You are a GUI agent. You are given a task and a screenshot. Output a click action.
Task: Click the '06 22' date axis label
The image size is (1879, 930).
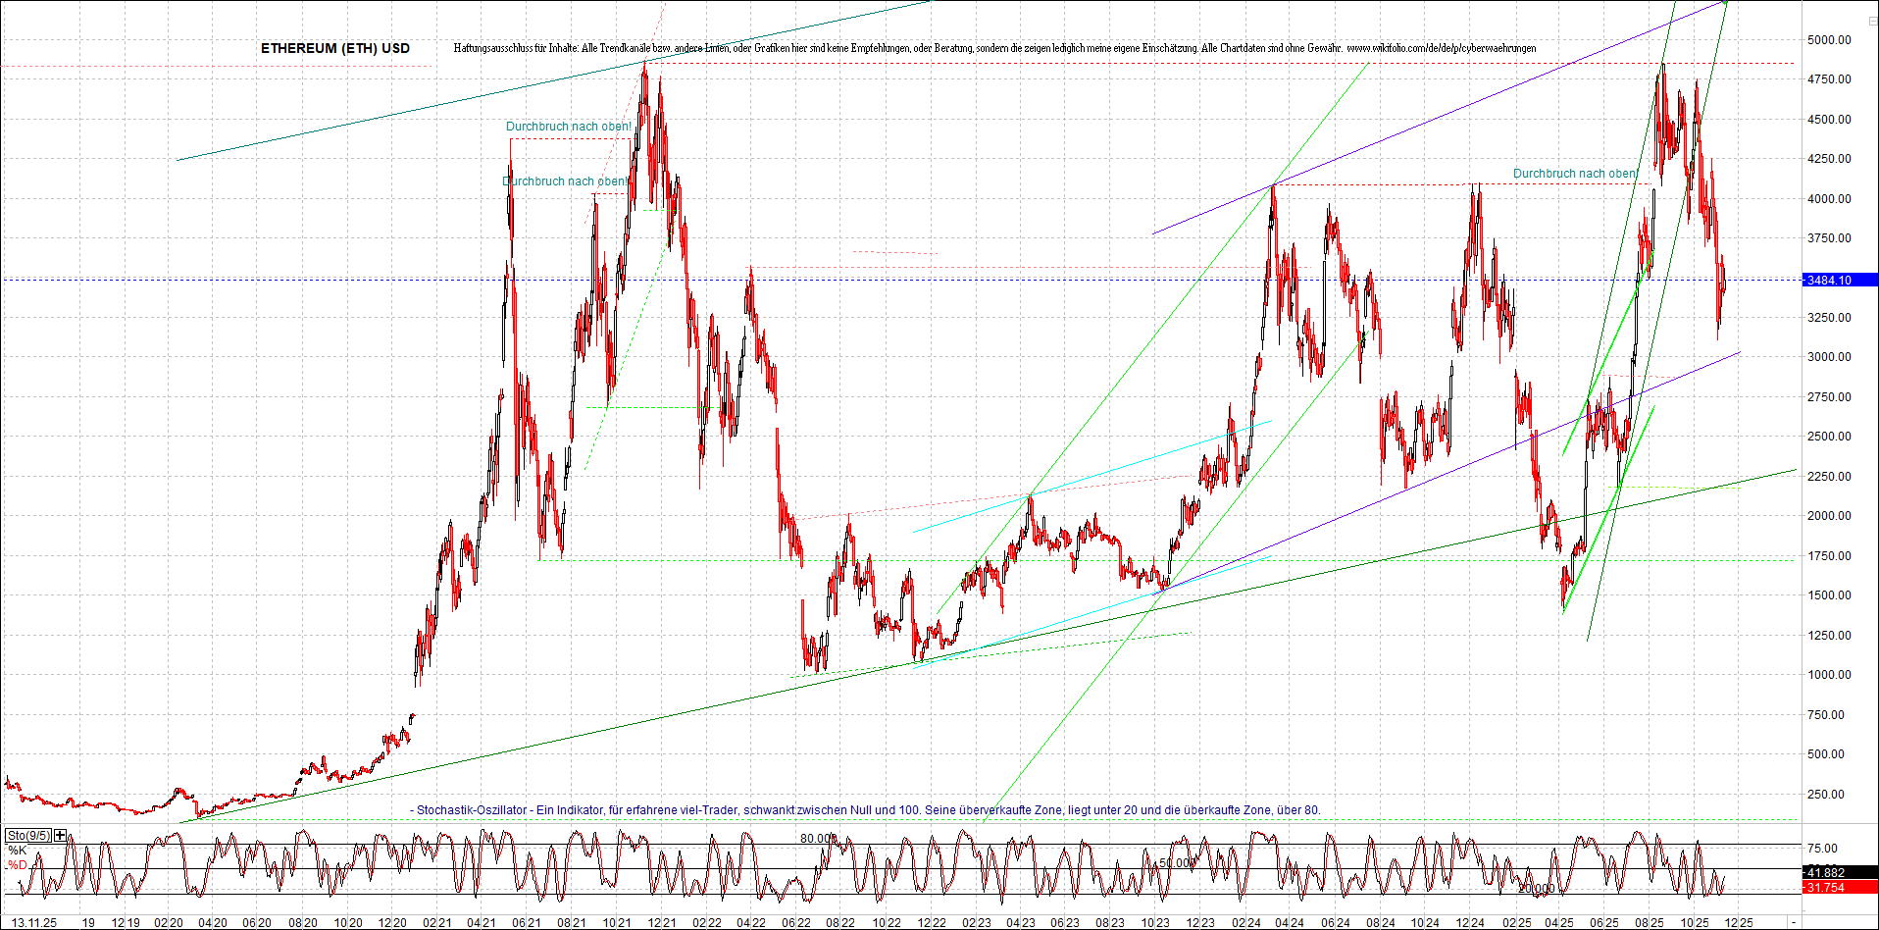[796, 923]
